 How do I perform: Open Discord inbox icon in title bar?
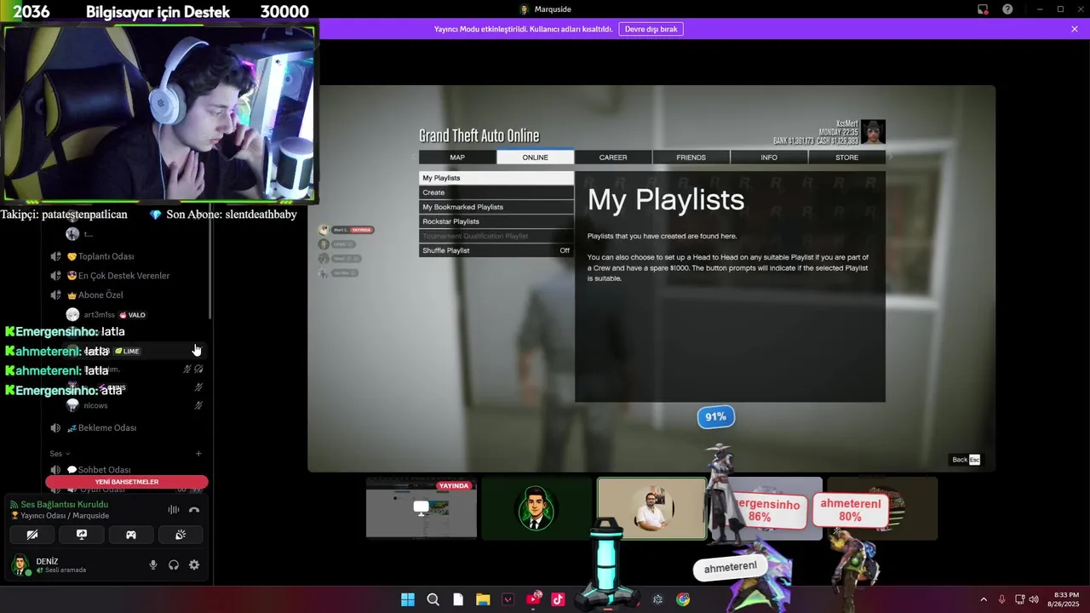click(983, 9)
